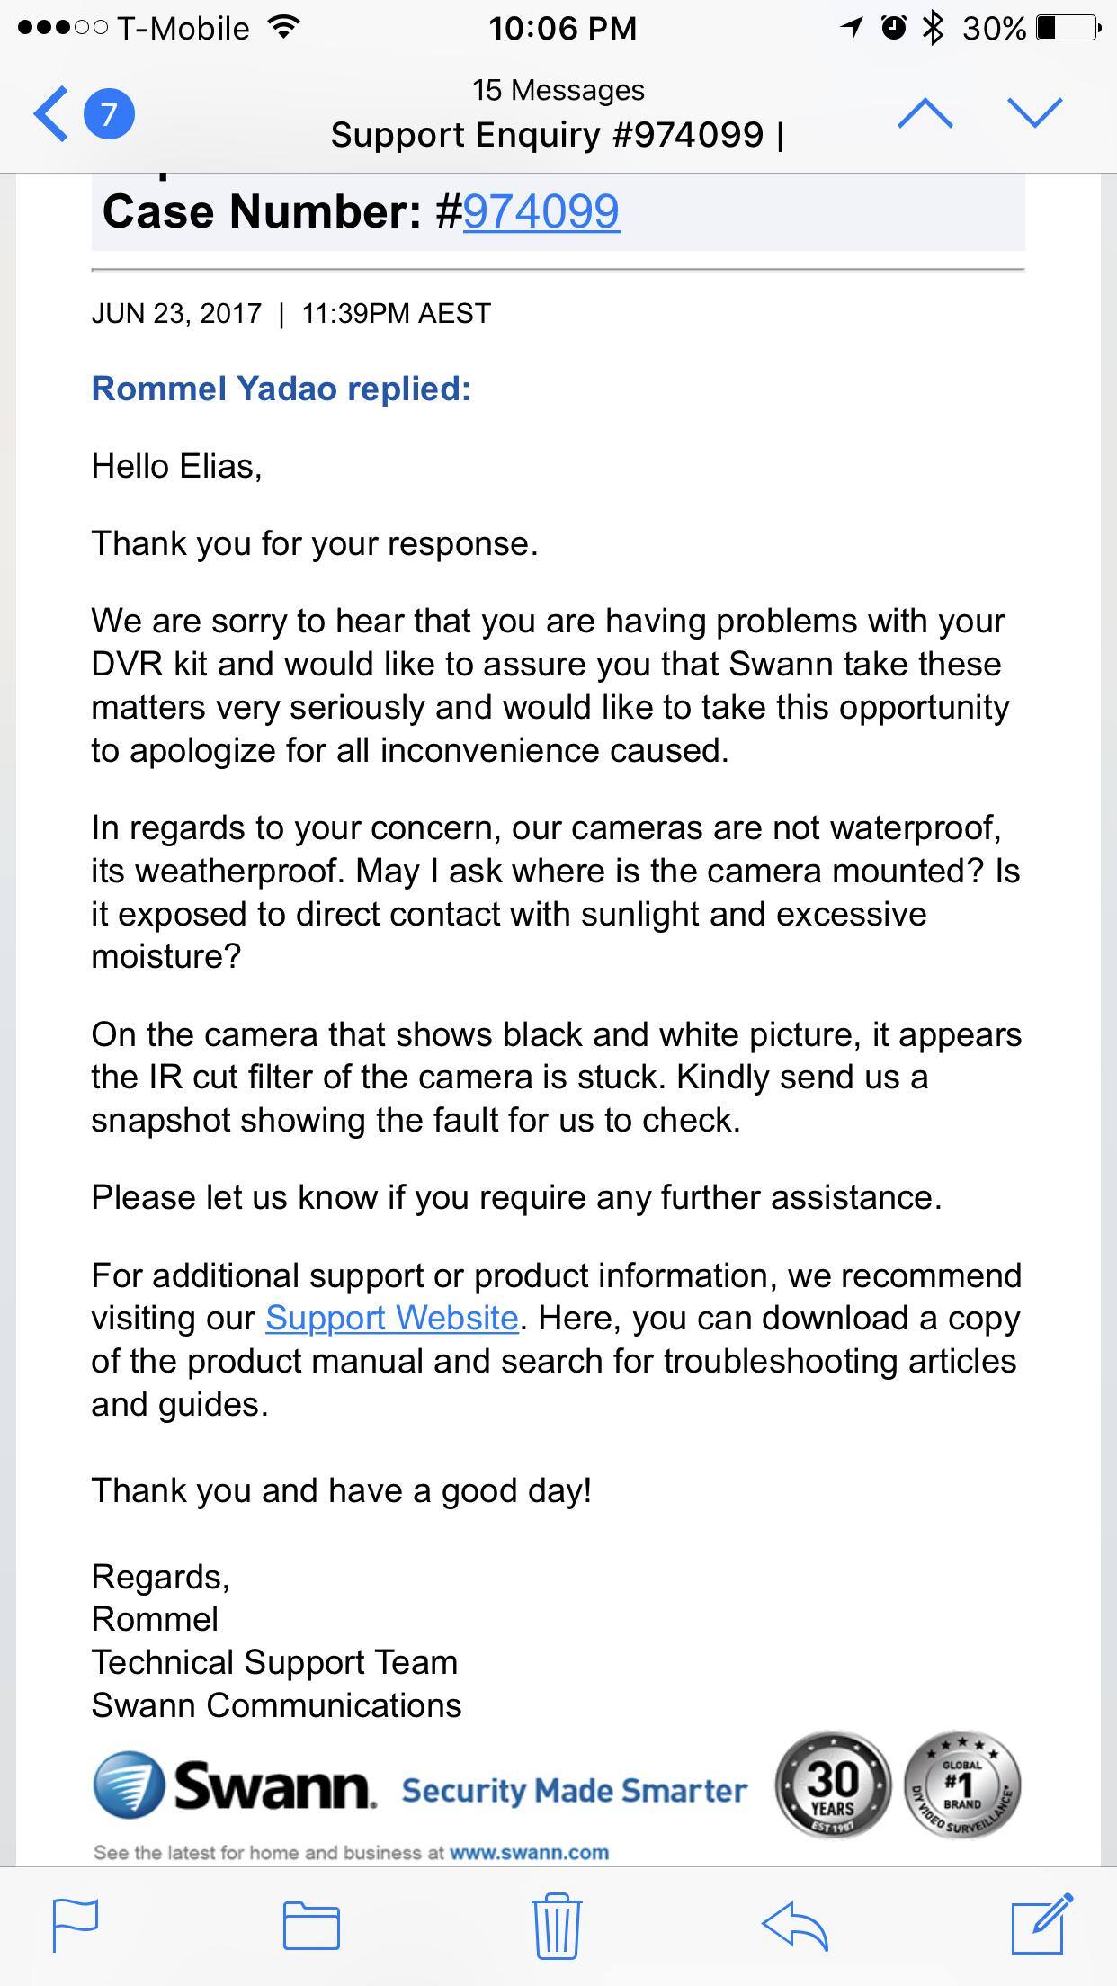Visit the www.swann.com link

pyautogui.click(x=529, y=1853)
